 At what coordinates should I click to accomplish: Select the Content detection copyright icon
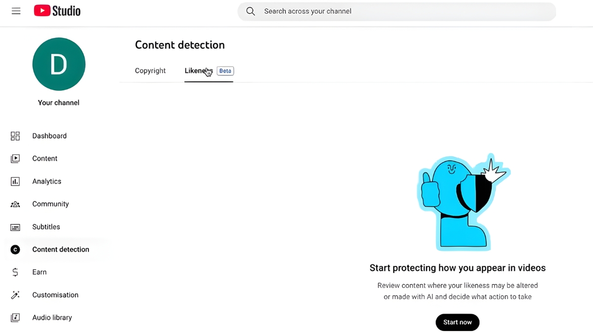[15, 249]
